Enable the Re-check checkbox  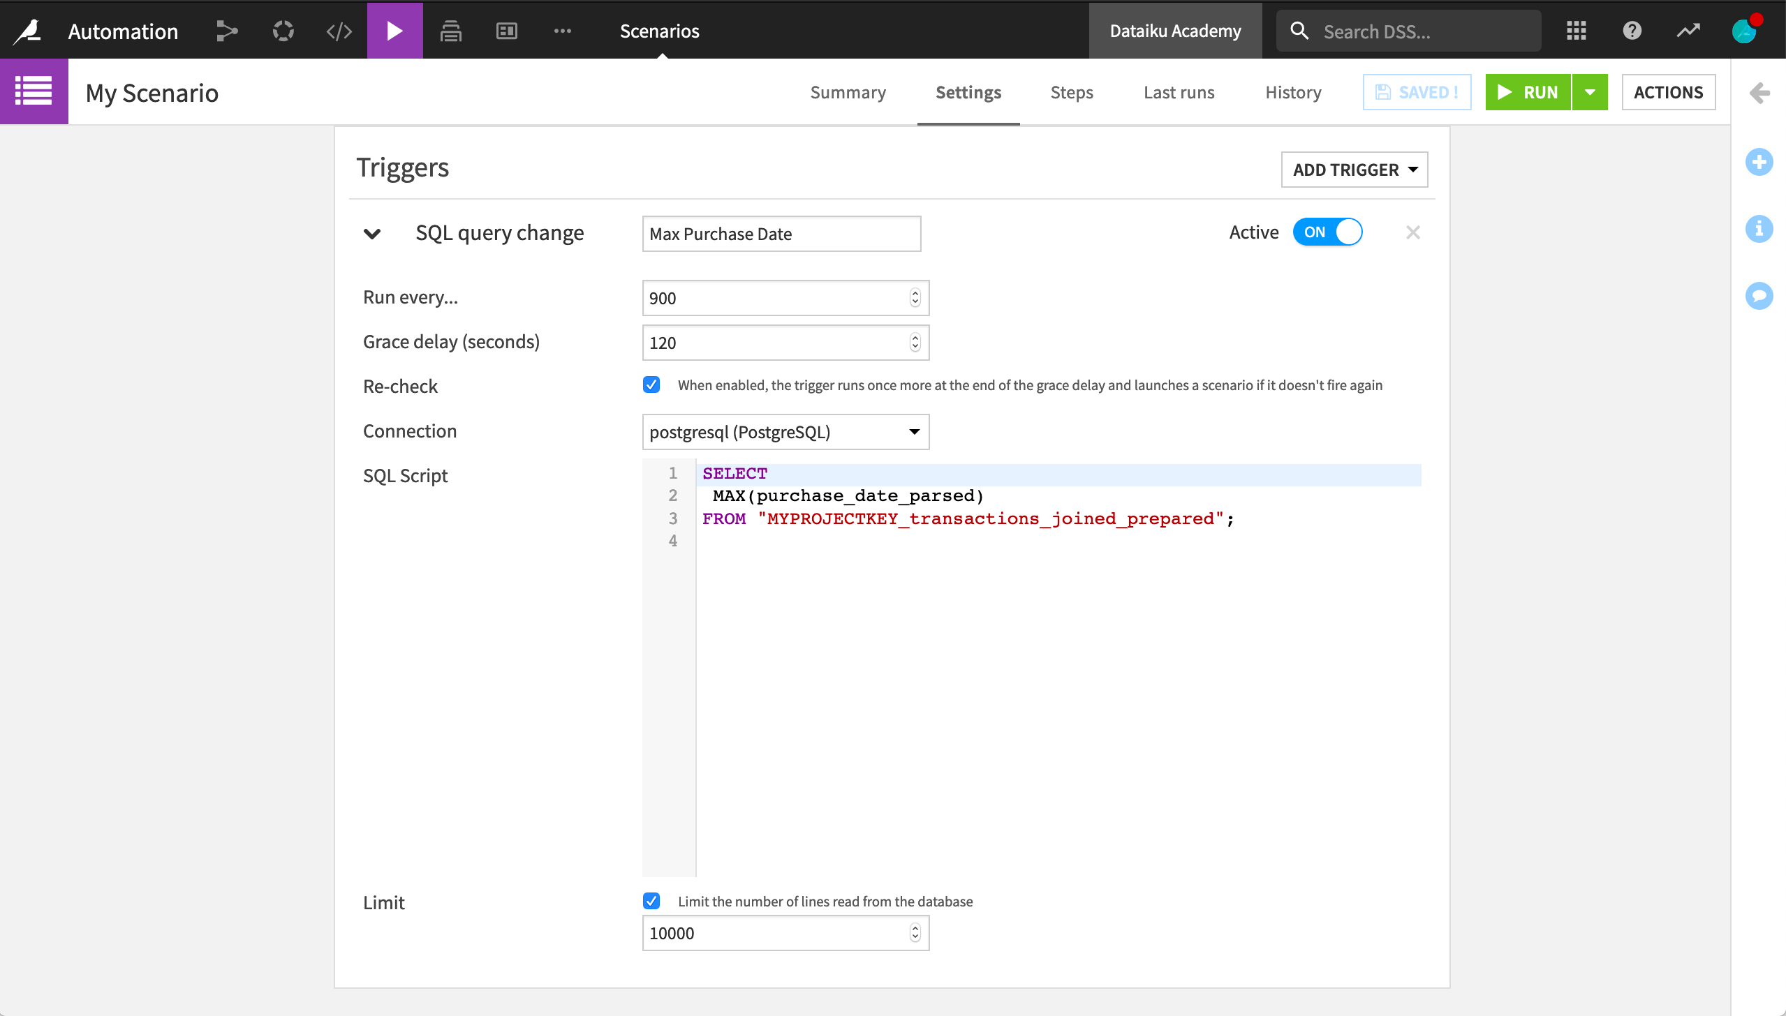[651, 384]
